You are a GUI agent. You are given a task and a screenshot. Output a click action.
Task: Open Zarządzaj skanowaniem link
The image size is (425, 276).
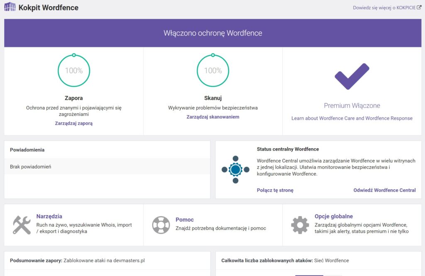click(213, 117)
